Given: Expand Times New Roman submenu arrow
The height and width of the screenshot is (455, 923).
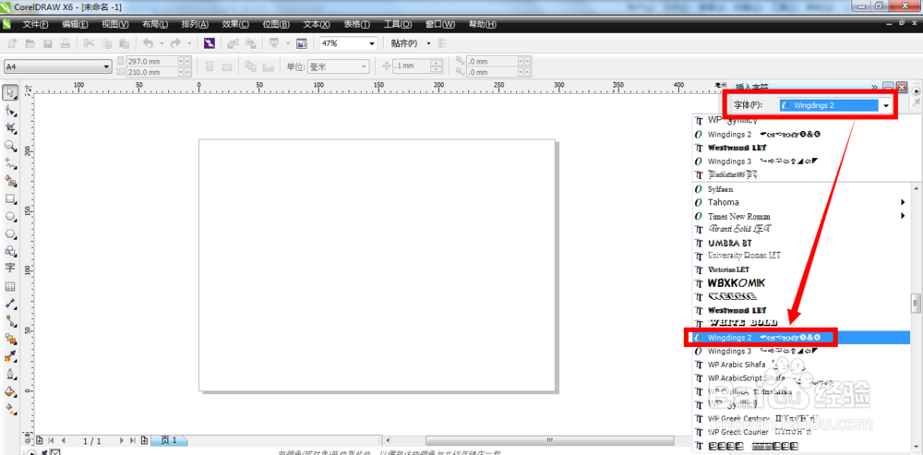Looking at the screenshot, I should point(903,216).
